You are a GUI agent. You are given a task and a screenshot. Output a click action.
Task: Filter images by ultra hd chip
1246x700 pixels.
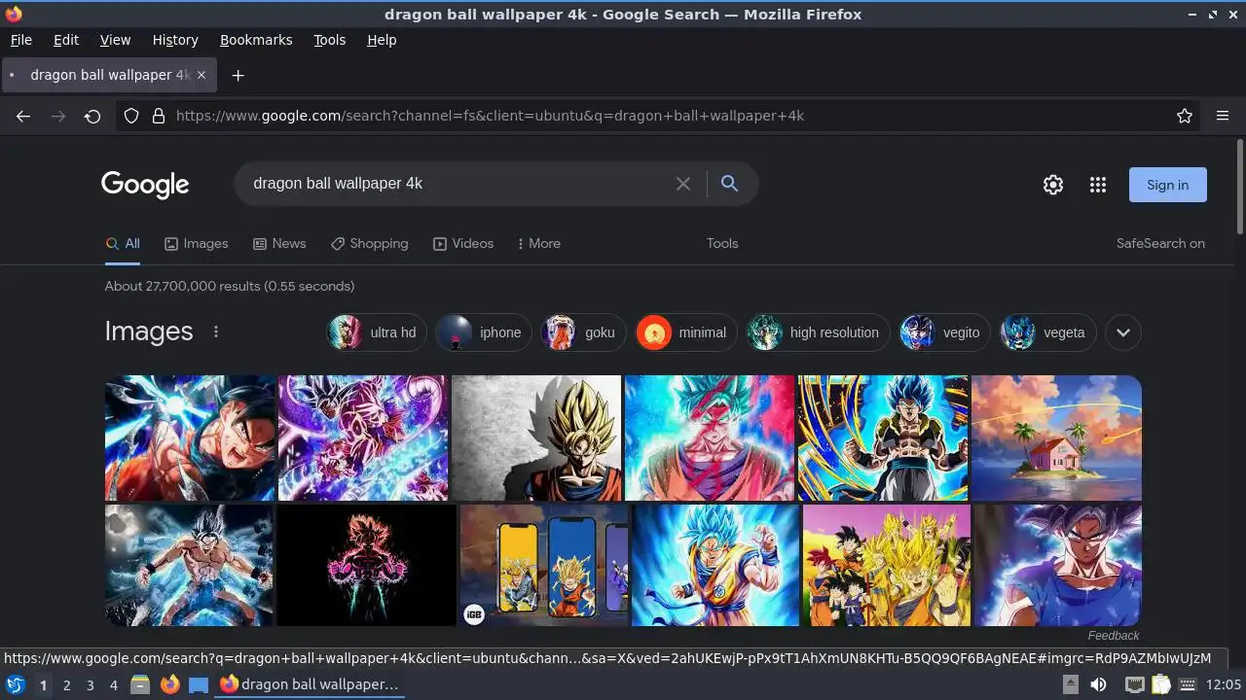376,332
